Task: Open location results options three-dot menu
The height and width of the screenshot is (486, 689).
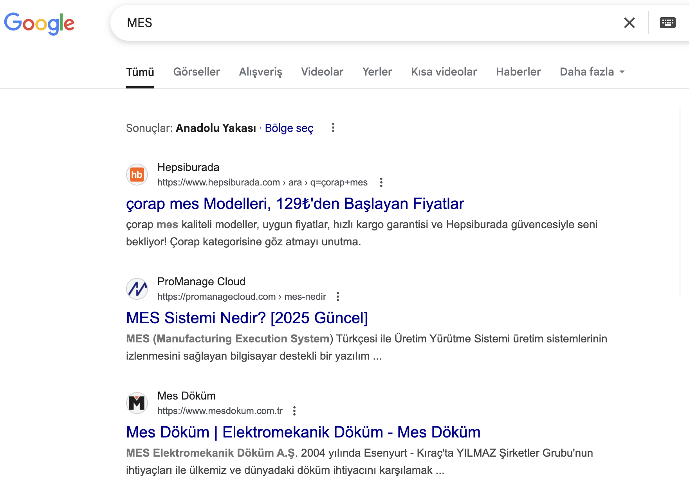Action: pos(333,128)
